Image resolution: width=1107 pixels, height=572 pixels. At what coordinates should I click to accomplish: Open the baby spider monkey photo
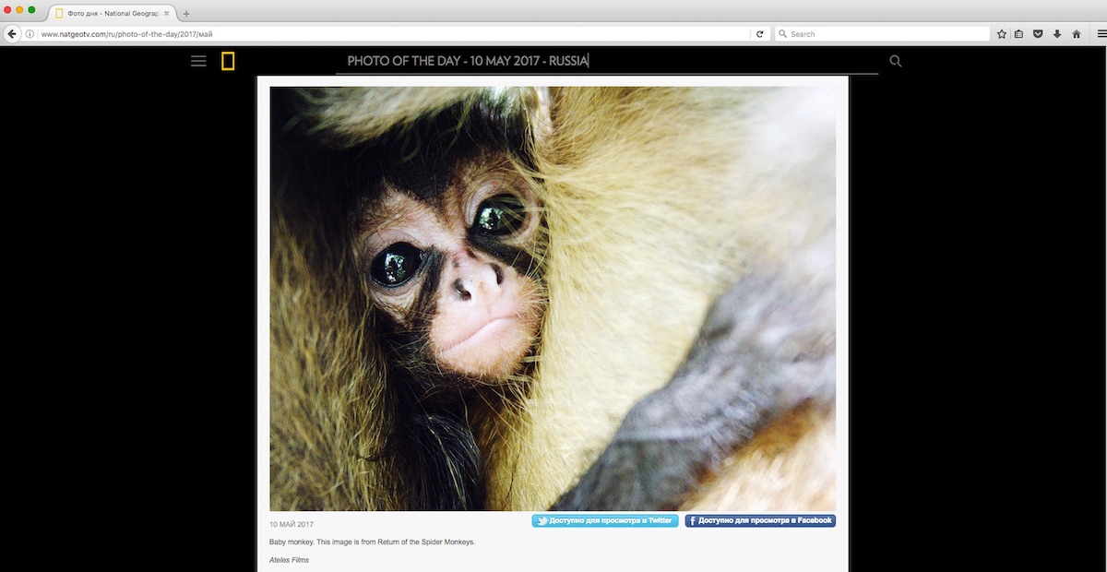pyautogui.click(x=553, y=298)
